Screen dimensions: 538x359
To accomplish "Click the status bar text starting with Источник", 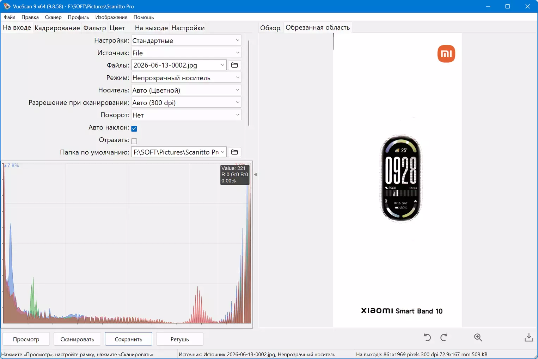I will coord(257,354).
